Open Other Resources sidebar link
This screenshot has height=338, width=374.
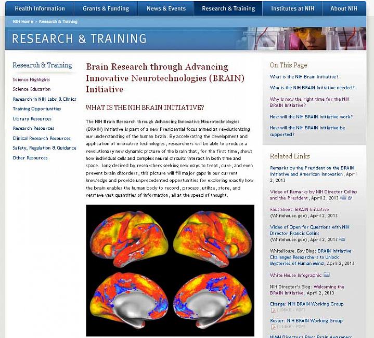(30, 157)
